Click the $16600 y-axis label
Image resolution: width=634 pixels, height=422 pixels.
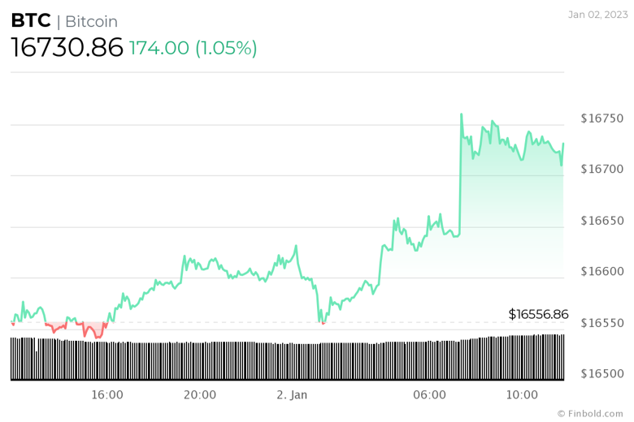pos(601,272)
